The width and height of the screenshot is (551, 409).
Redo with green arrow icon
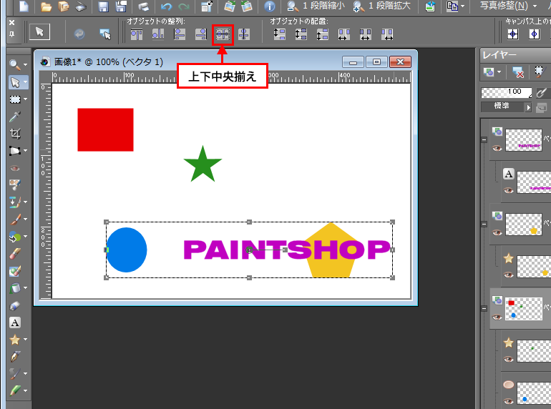click(x=183, y=6)
